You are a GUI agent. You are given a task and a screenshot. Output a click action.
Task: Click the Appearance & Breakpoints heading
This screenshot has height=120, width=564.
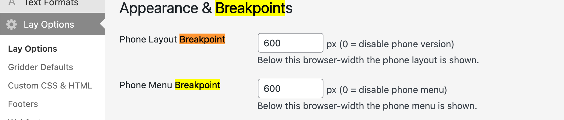click(x=206, y=8)
